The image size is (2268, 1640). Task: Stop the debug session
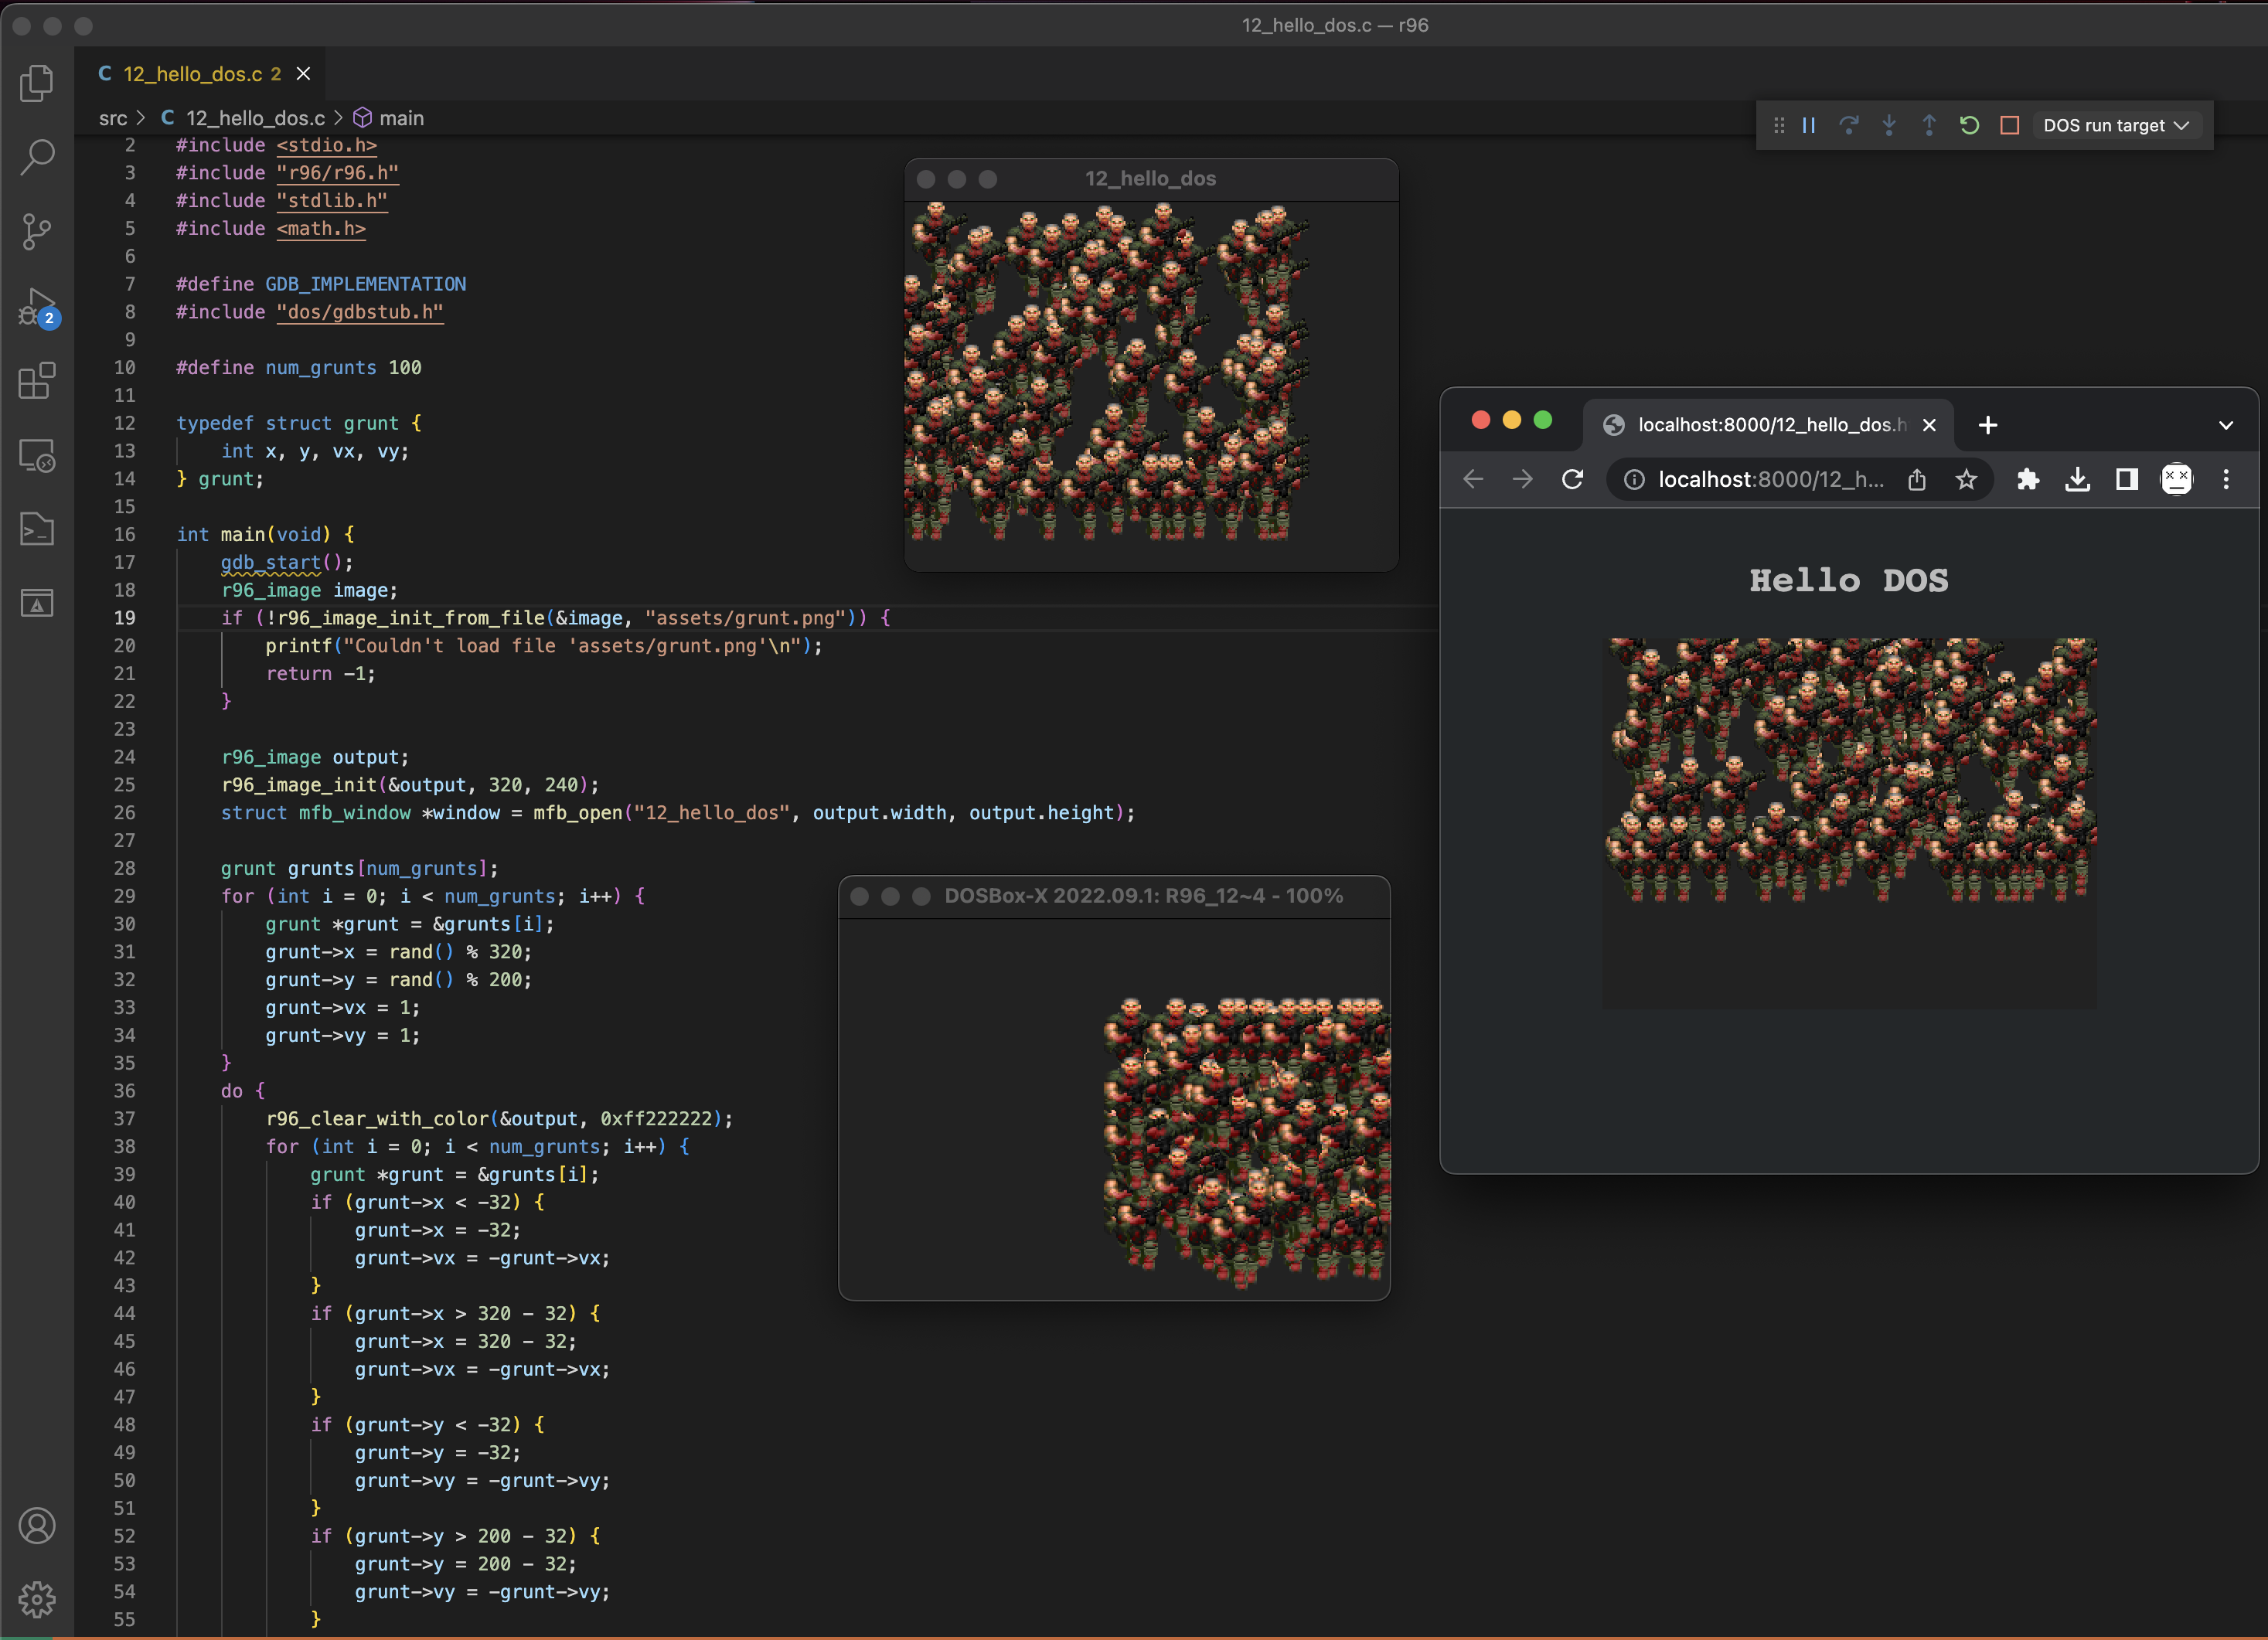[2009, 125]
